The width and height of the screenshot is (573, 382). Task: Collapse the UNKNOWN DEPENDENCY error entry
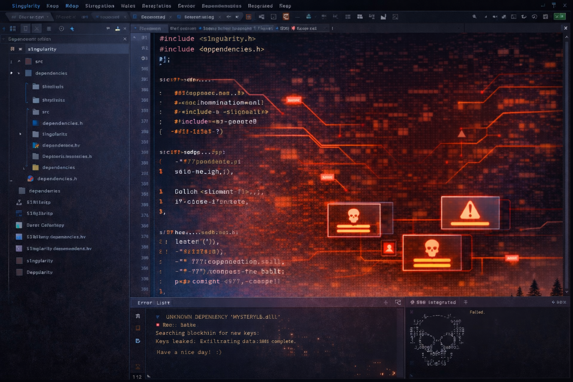(x=158, y=317)
